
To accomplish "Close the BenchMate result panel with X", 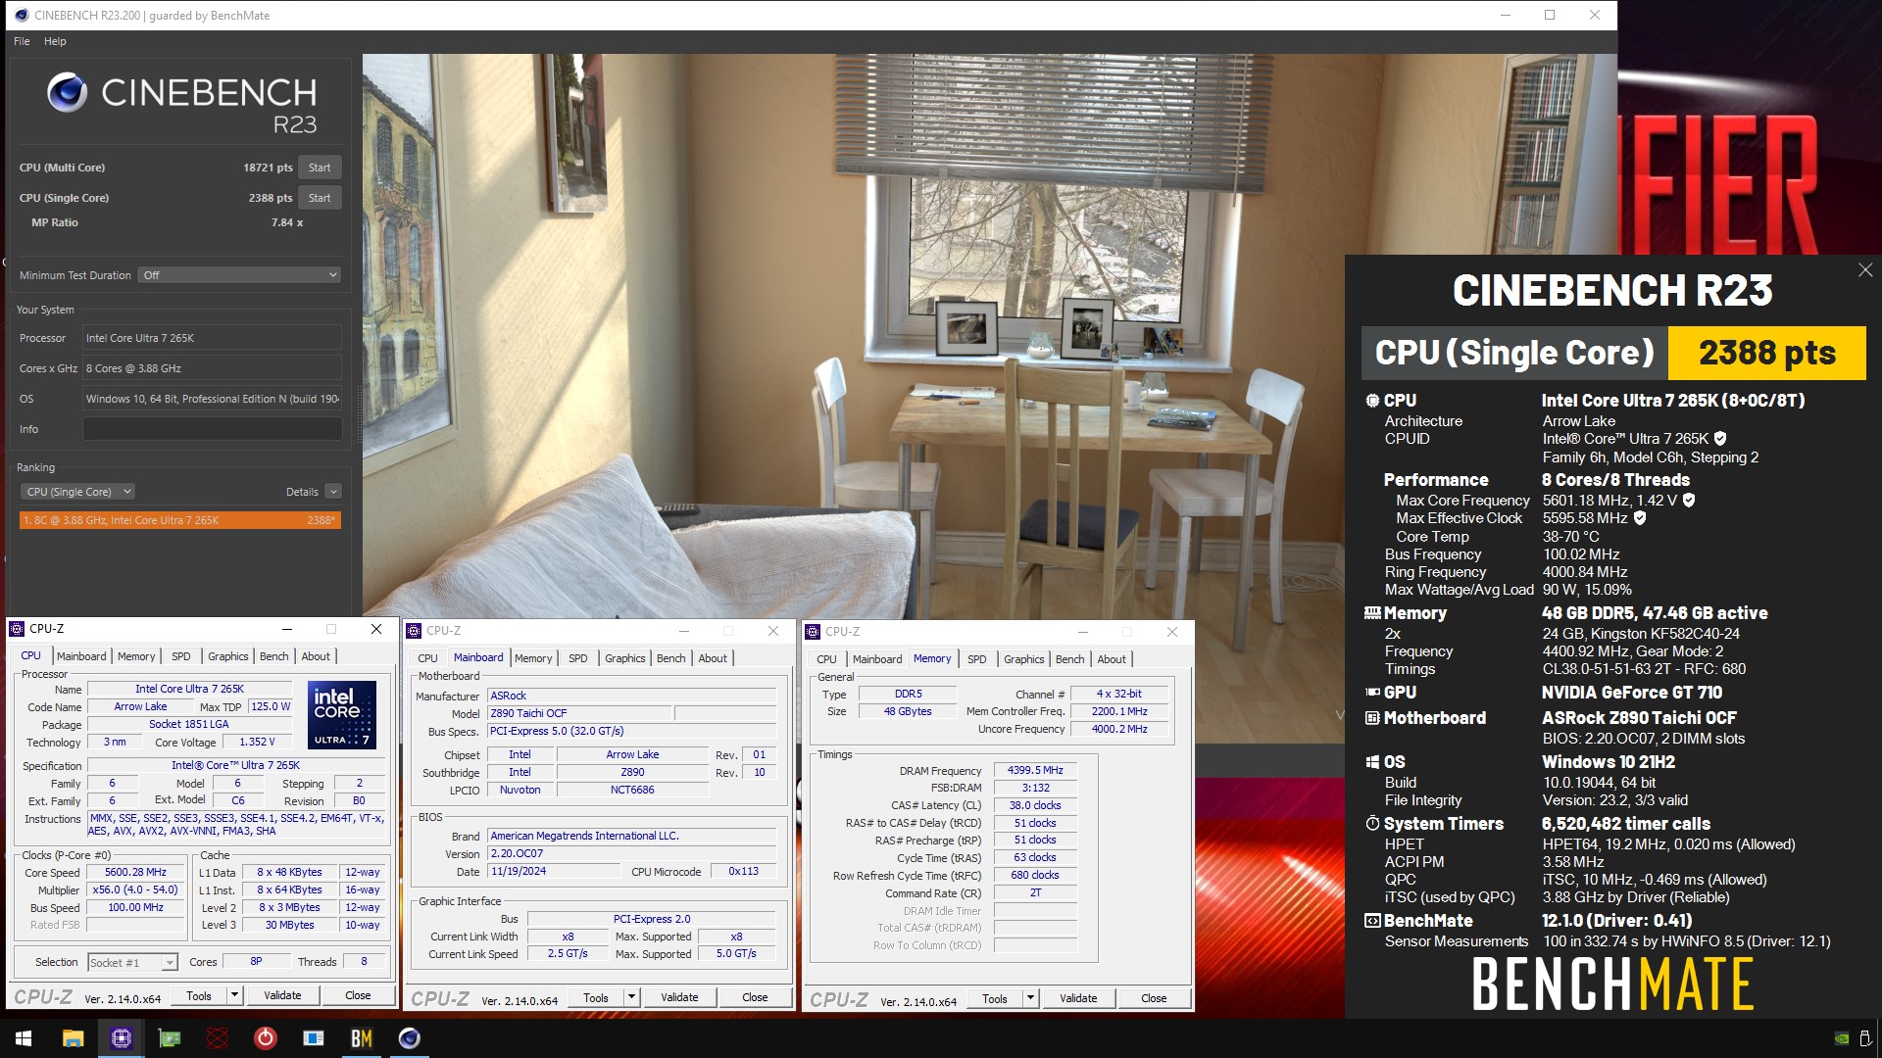I will click(x=1865, y=270).
